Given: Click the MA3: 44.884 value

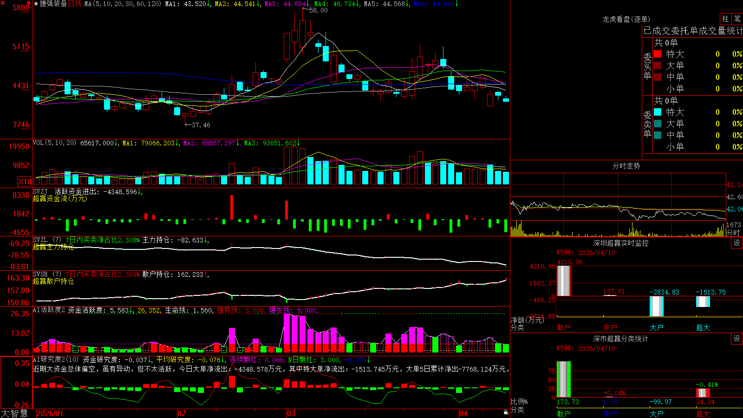Looking at the screenshot, I should click(285, 4).
